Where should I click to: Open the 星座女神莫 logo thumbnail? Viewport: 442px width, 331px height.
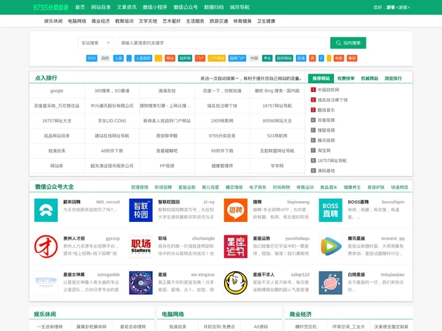click(x=46, y=283)
